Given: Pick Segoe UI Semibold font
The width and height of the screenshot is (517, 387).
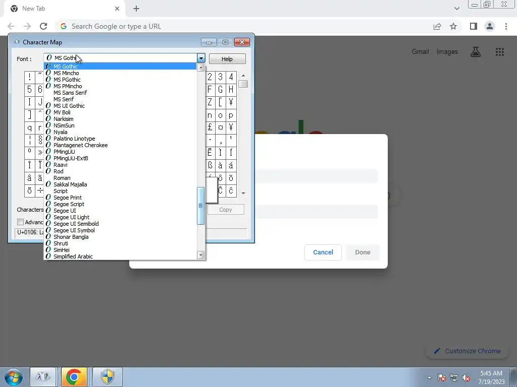Looking at the screenshot, I should (x=120, y=224).
